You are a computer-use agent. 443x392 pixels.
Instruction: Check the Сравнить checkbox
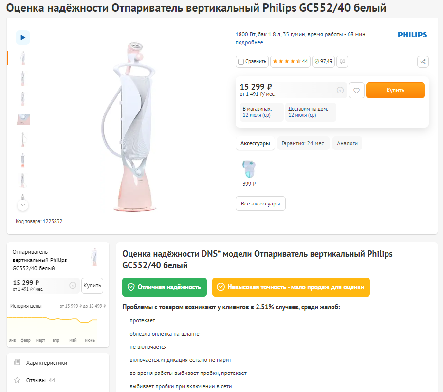(241, 62)
